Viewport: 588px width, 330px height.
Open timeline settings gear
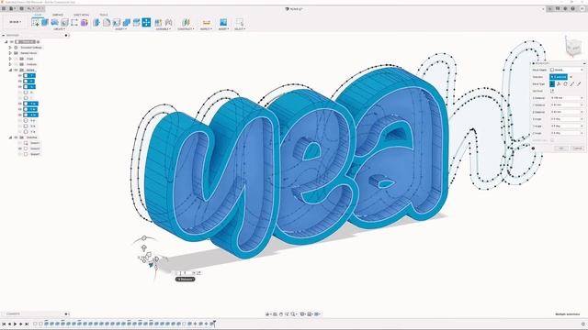583,324
